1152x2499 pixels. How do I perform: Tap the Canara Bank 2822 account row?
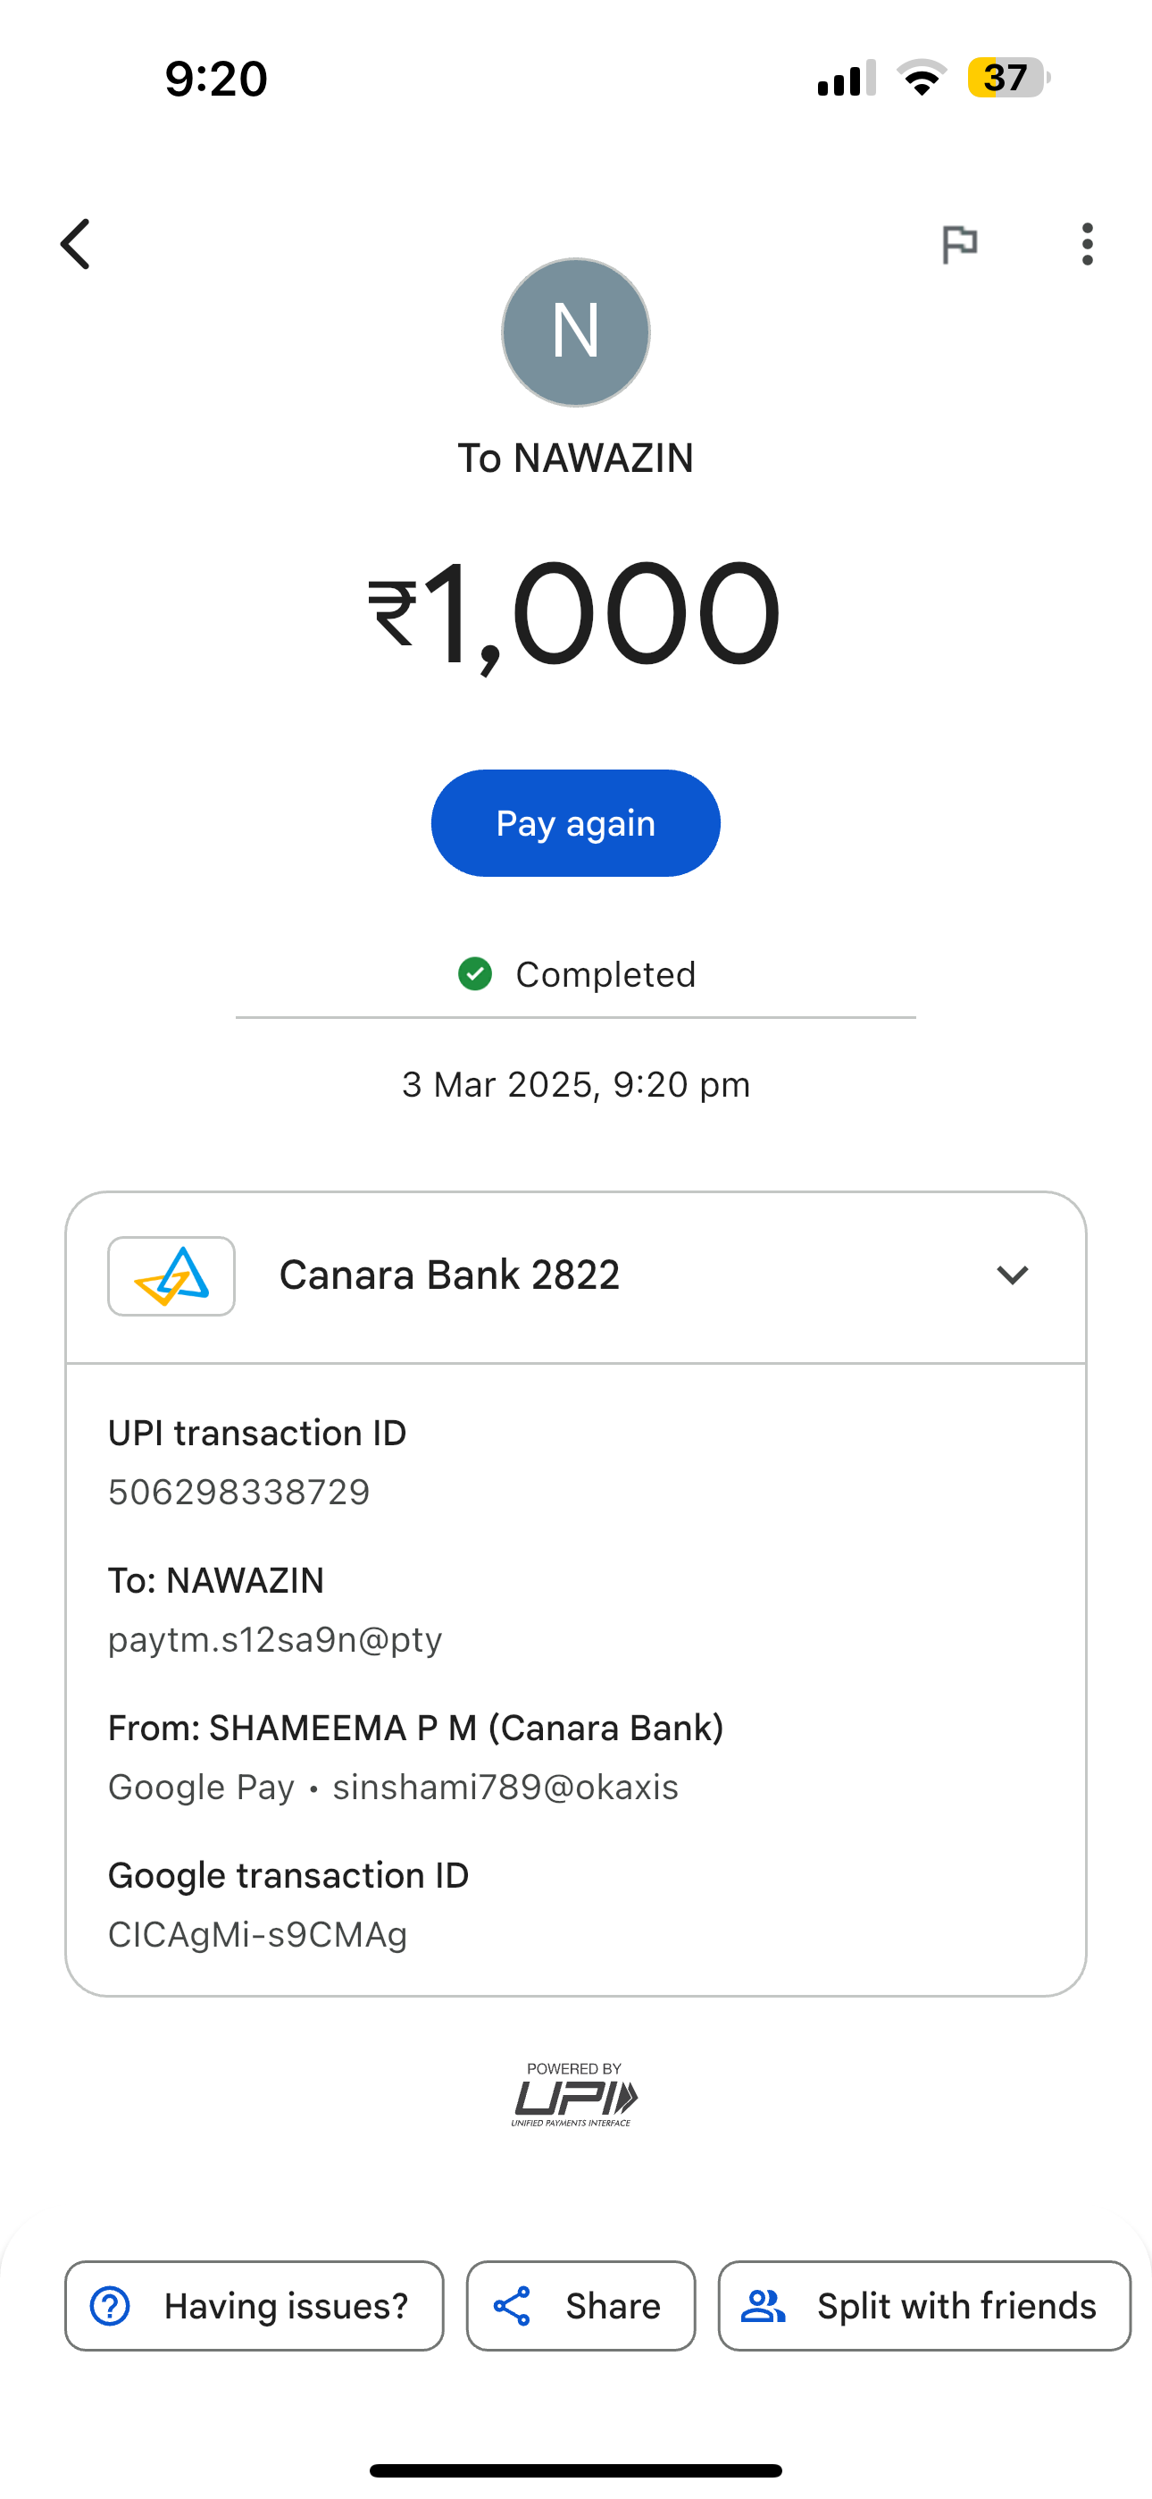[x=576, y=1275]
